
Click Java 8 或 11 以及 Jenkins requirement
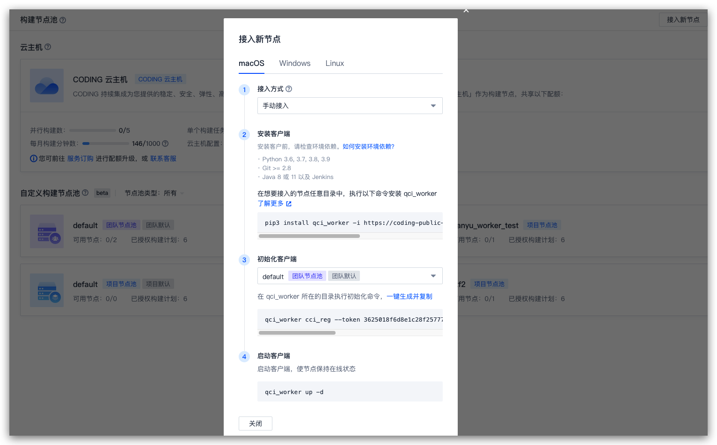coord(298,177)
